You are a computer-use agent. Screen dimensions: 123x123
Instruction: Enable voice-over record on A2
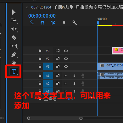[x=83, y=84]
